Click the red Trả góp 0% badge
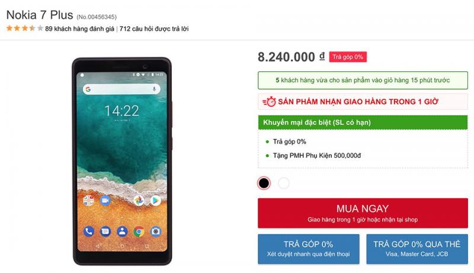The width and height of the screenshot is (474, 273). pyautogui.click(x=348, y=57)
